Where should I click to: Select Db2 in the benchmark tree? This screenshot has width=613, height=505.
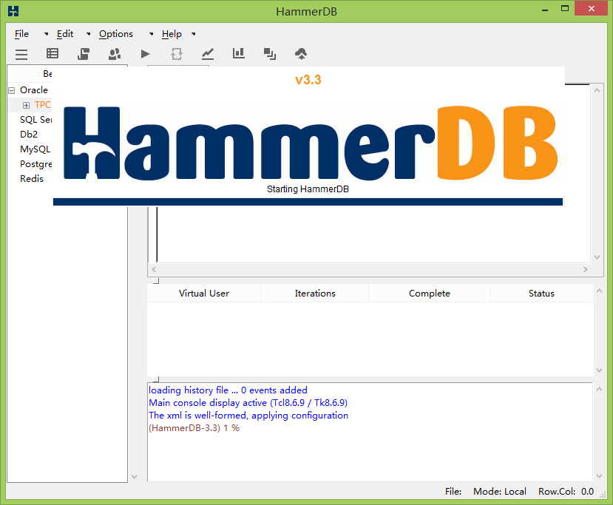(x=29, y=135)
